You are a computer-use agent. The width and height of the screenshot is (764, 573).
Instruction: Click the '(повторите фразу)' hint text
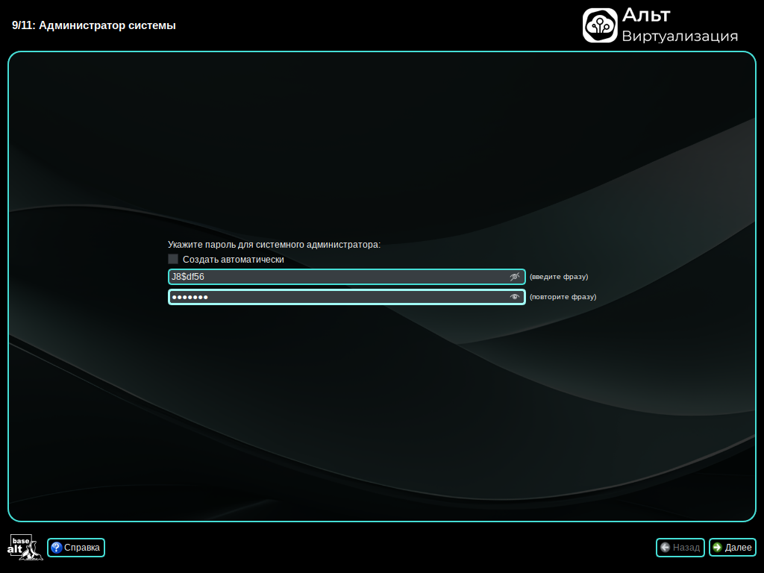(x=563, y=297)
